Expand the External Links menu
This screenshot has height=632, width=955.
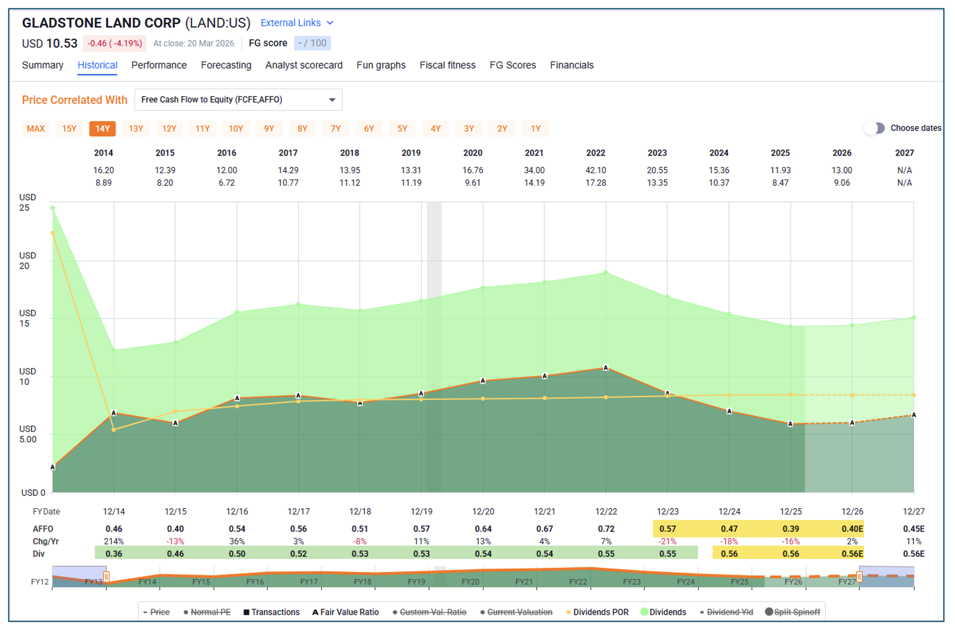291,23
